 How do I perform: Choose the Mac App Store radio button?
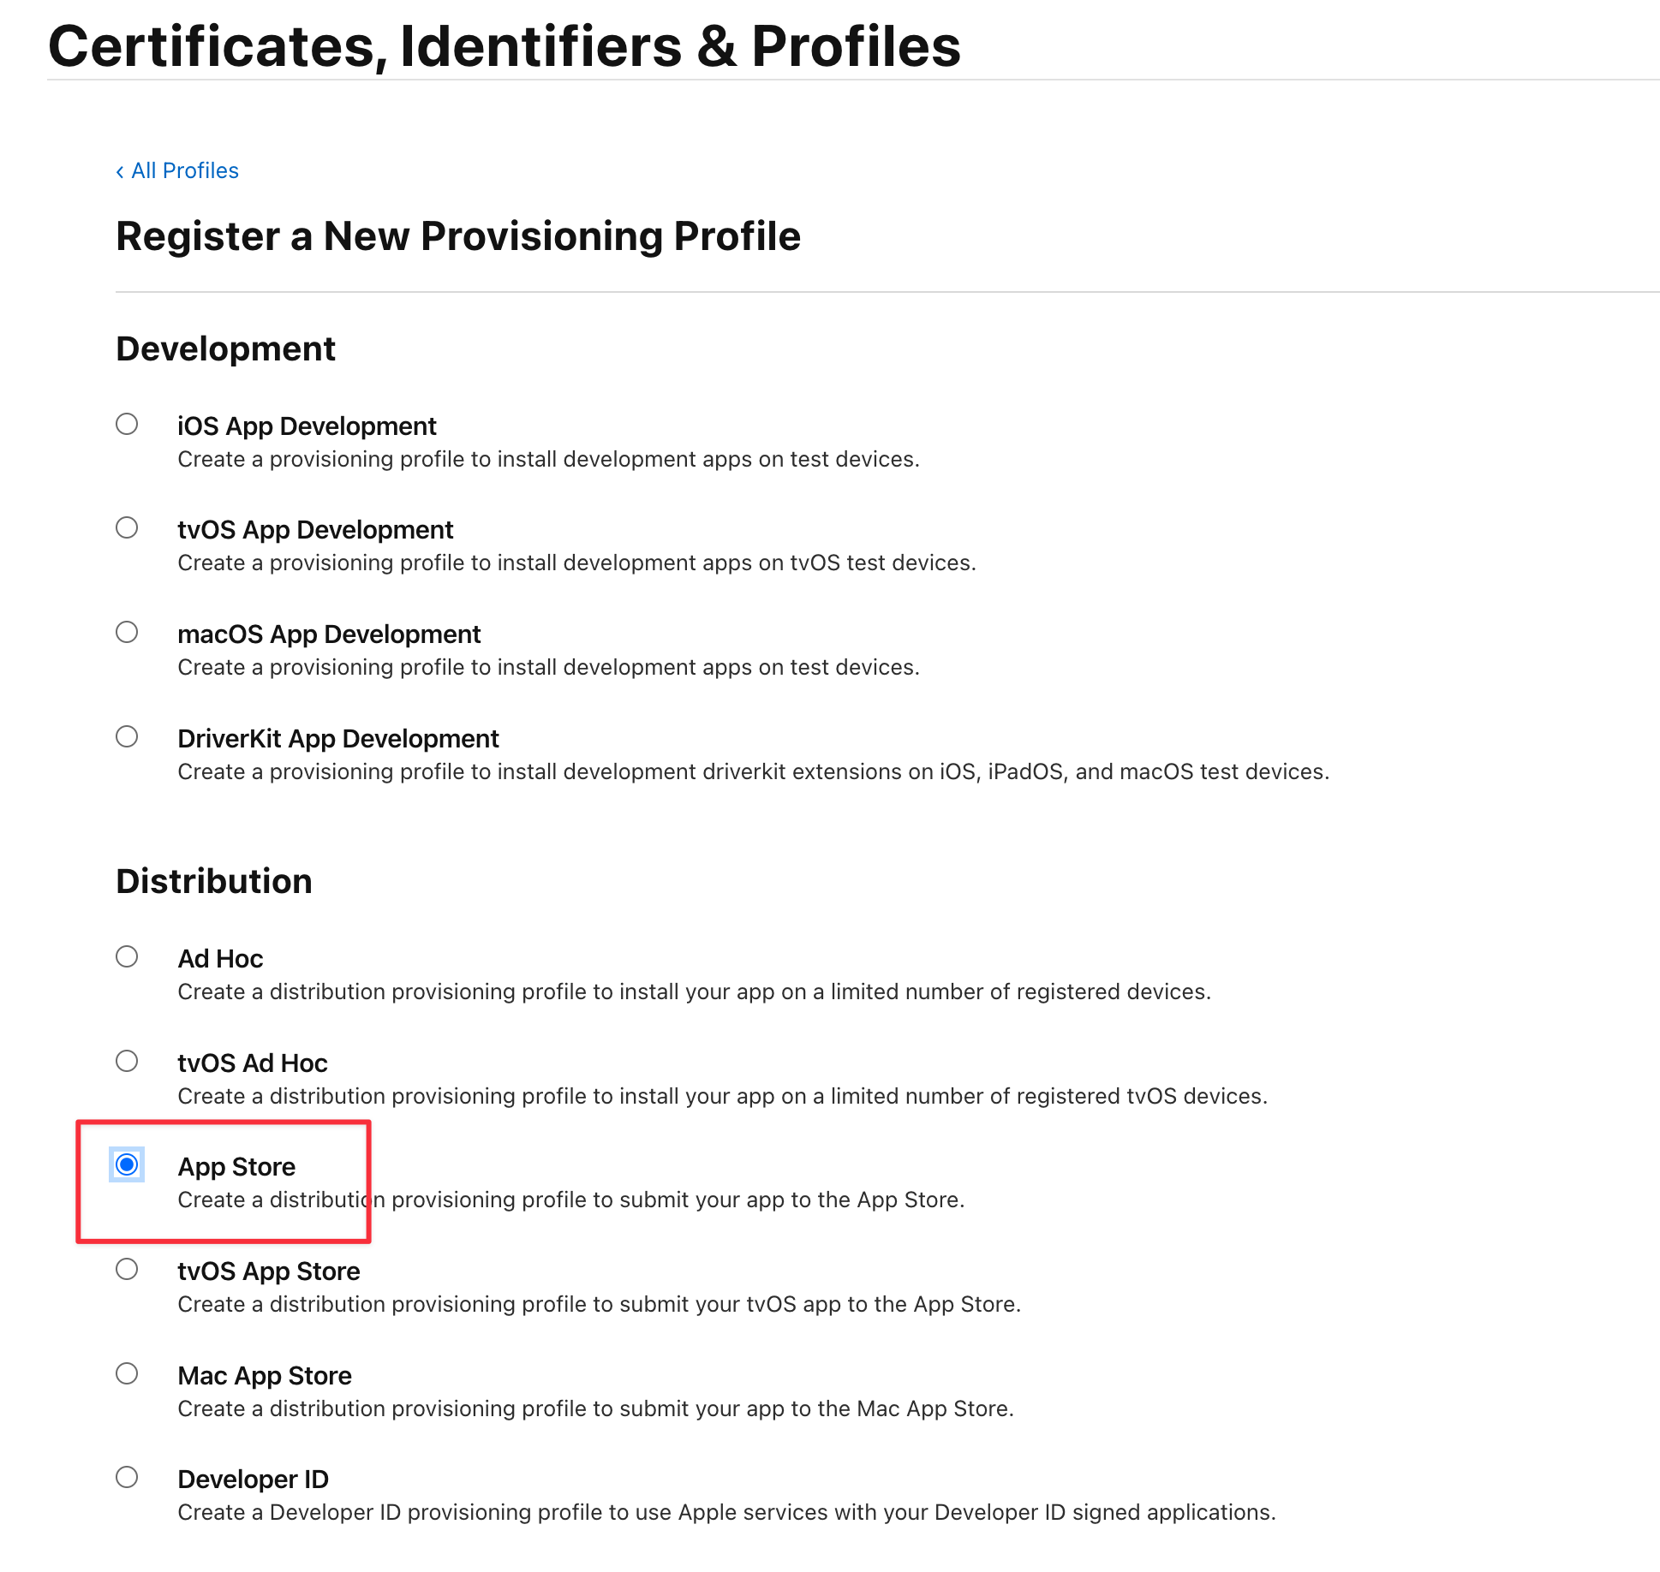(x=127, y=1373)
